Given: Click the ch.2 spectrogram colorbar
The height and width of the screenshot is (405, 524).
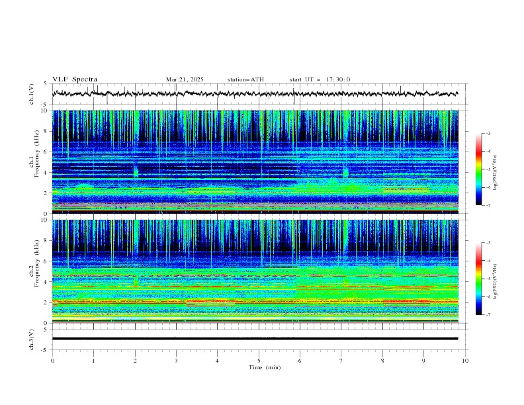Looking at the screenshot, I should click(x=478, y=279).
